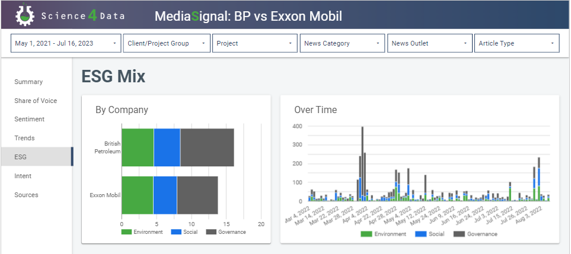Click the 'By Company' chart title
Viewport: 571px width, 254px height.
[x=122, y=110]
